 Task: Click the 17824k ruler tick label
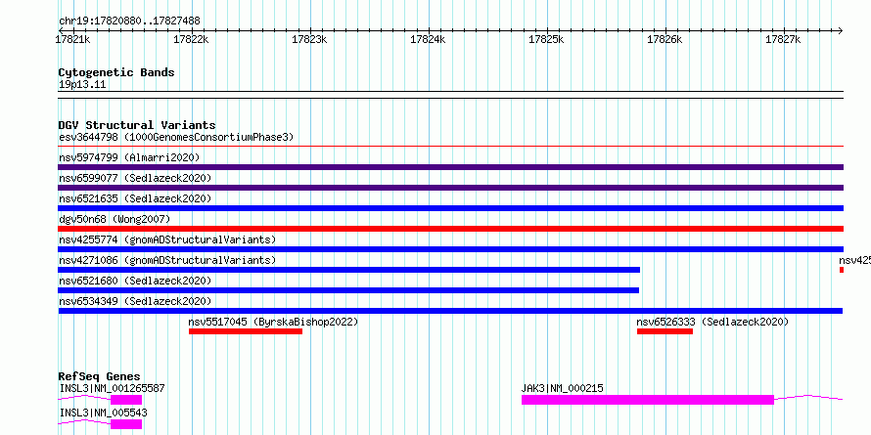(x=428, y=39)
